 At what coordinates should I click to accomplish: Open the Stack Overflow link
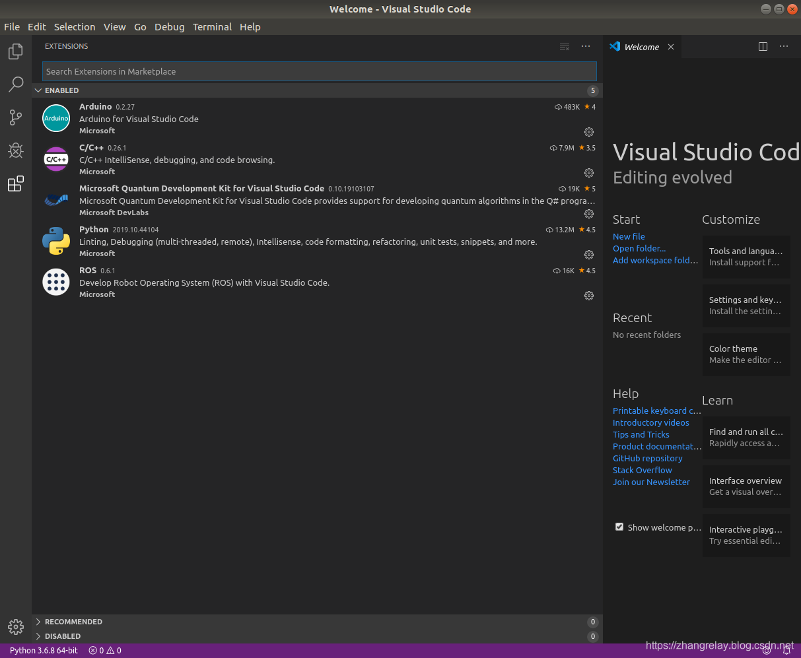tap(642, 470)
